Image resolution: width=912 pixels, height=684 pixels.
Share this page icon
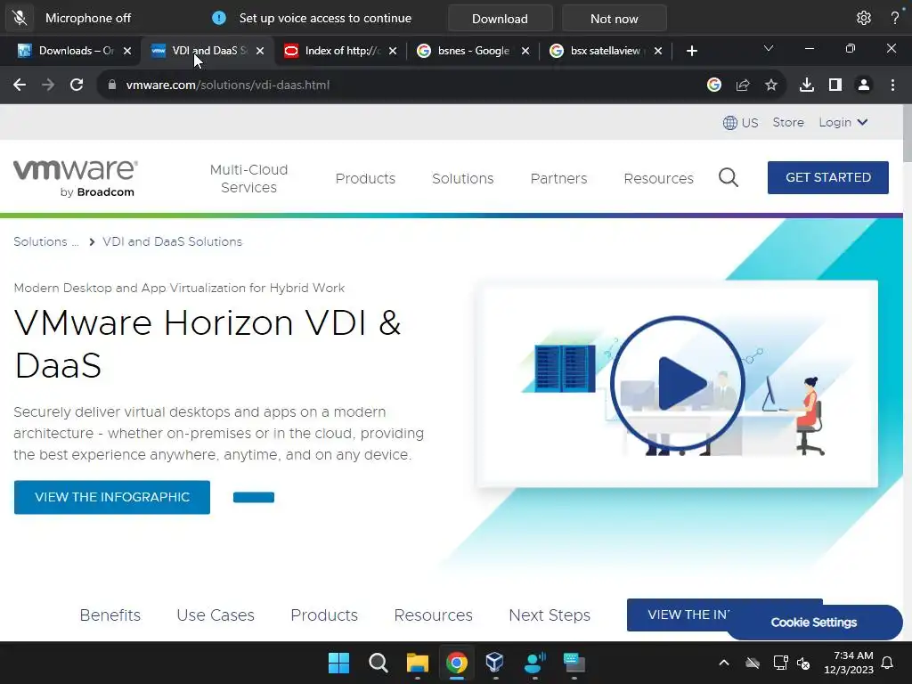click(x=743, y=85)
